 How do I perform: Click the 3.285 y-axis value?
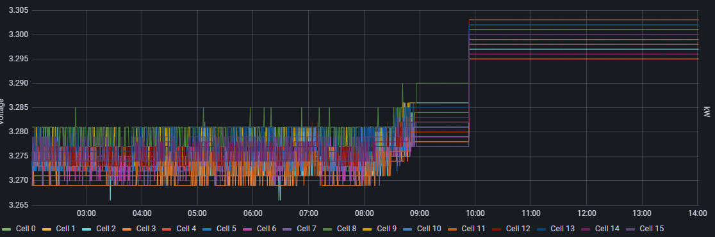[x=18, y=108]
